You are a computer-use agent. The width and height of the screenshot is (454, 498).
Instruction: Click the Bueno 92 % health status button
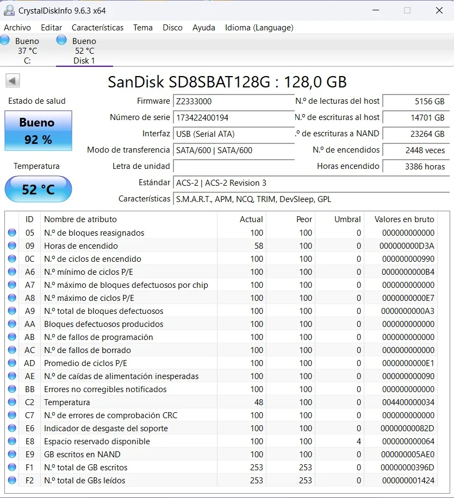tap(38, 130)
